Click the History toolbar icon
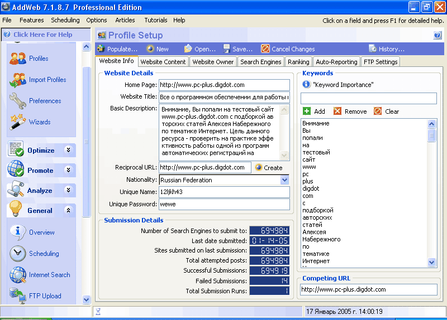447x320 pixels. [x=373, y=49]
